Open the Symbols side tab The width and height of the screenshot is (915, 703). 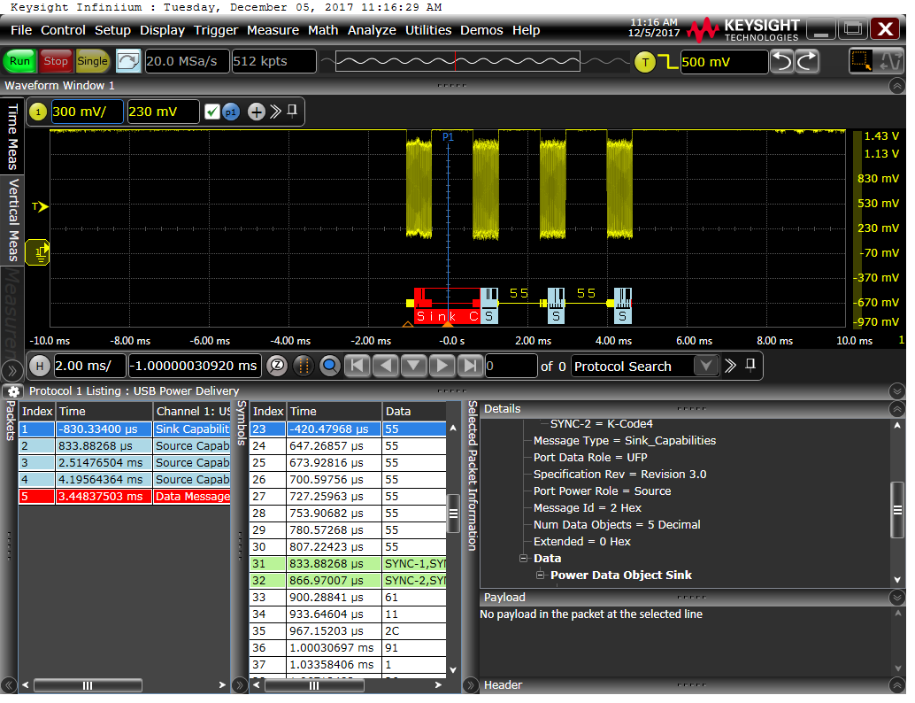242,423
